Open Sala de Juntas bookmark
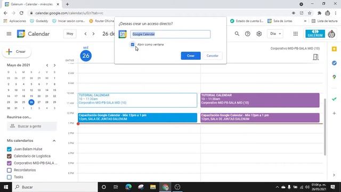The height and width of the screenshot is (192, 341). point(280,21)
